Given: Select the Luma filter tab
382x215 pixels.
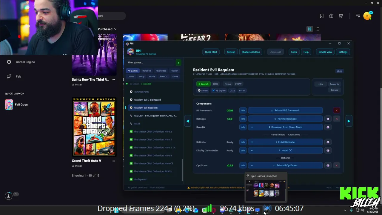Looking at the screenshot, I should click(x=175, y=76).
